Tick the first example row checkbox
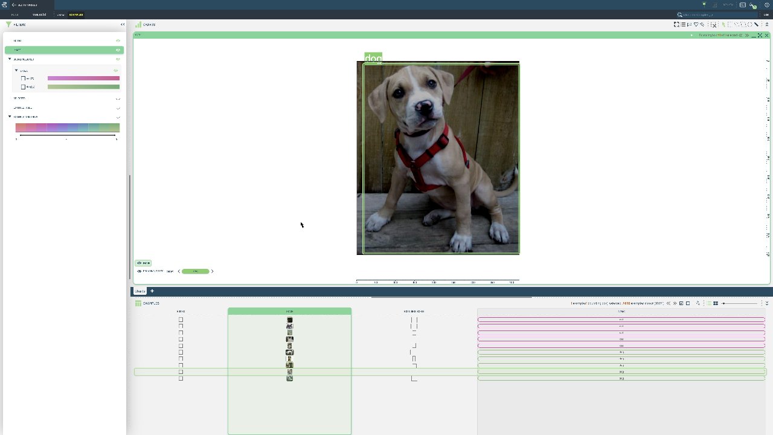Image resolution: width=773 pixels, height=435 pixels. pyautogui.click(x=181, y=320)
